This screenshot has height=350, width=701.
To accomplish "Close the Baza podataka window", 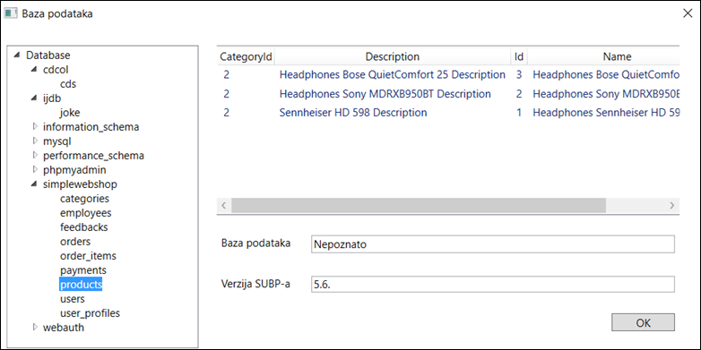I will coord(688,13).
